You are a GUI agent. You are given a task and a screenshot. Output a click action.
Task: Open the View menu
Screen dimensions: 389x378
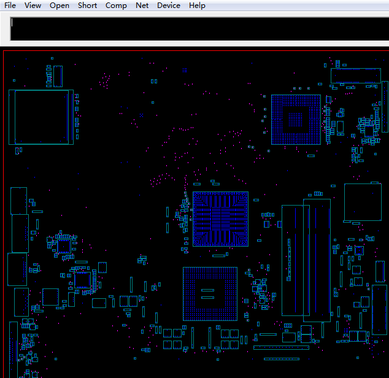pyautogui.click(x=33, y=5)
